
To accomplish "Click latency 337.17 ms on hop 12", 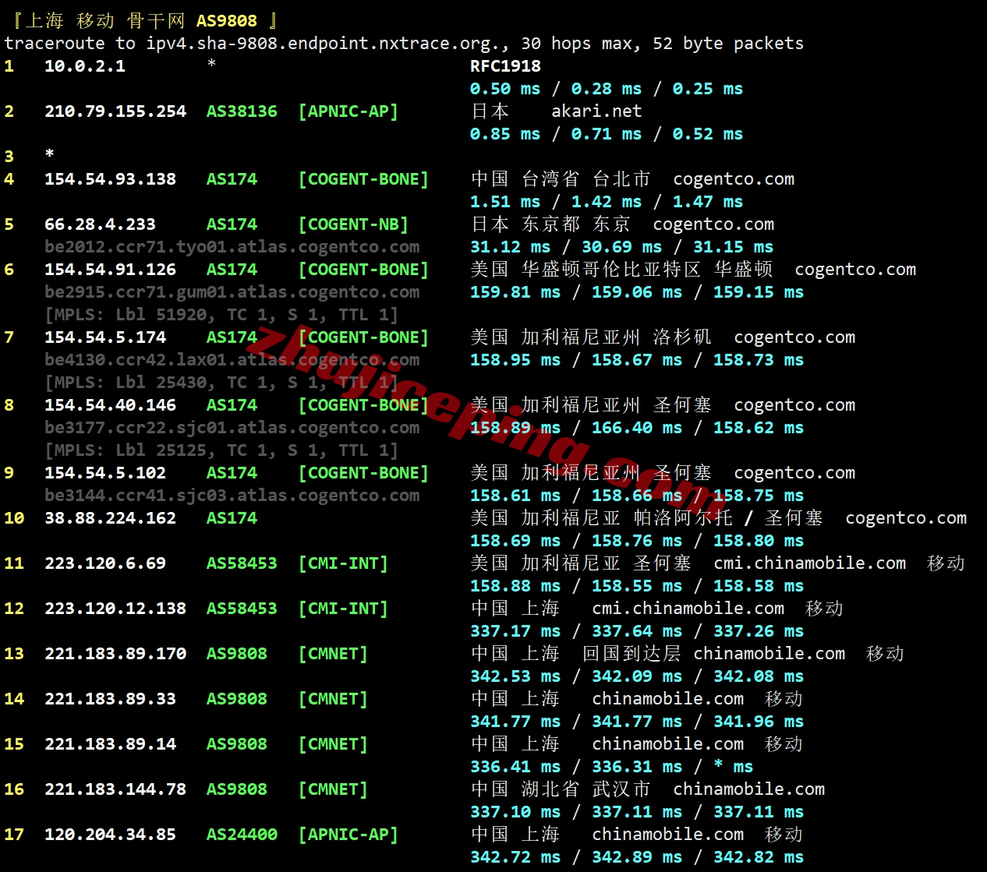I will (515, 631).
